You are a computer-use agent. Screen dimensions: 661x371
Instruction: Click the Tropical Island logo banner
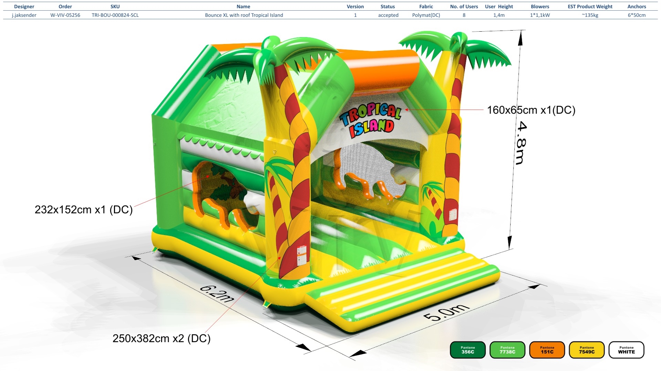[371, 120]
